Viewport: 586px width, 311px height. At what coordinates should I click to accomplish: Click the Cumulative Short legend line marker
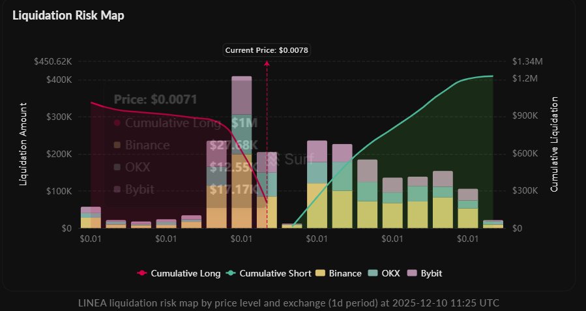pos(232,273)
